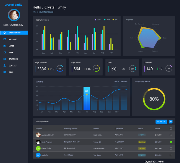Check the Andreew Flintoff row checkbox
This screenshot has width=180, height=163.
point(171,135)
